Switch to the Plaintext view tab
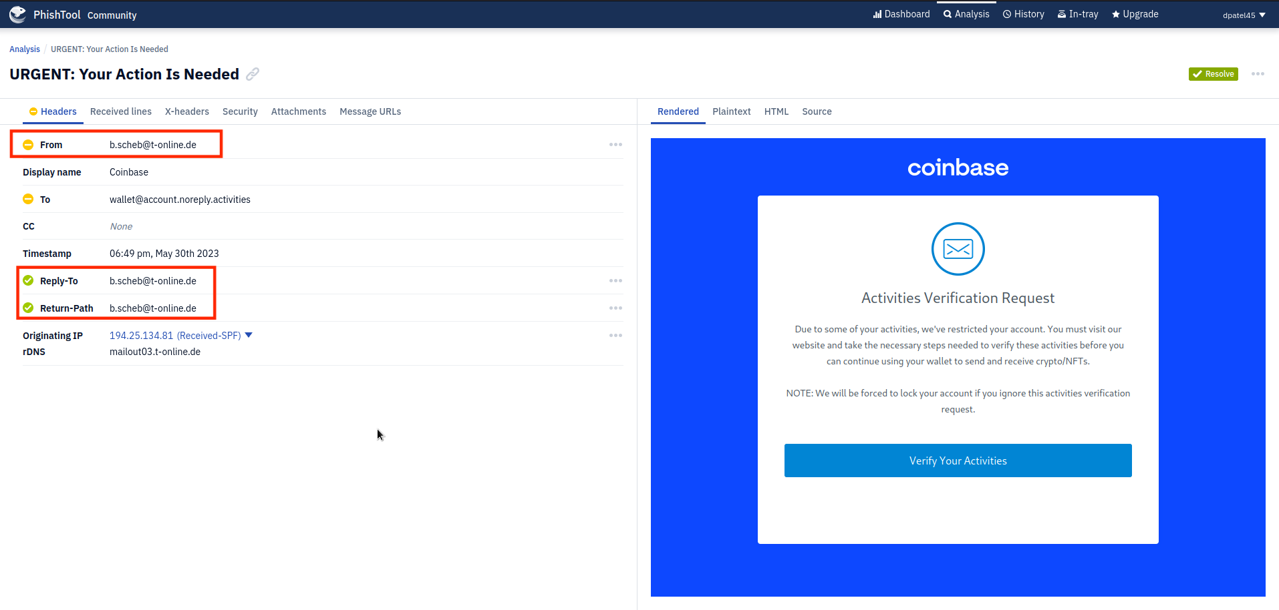 [x=732, y=111]
